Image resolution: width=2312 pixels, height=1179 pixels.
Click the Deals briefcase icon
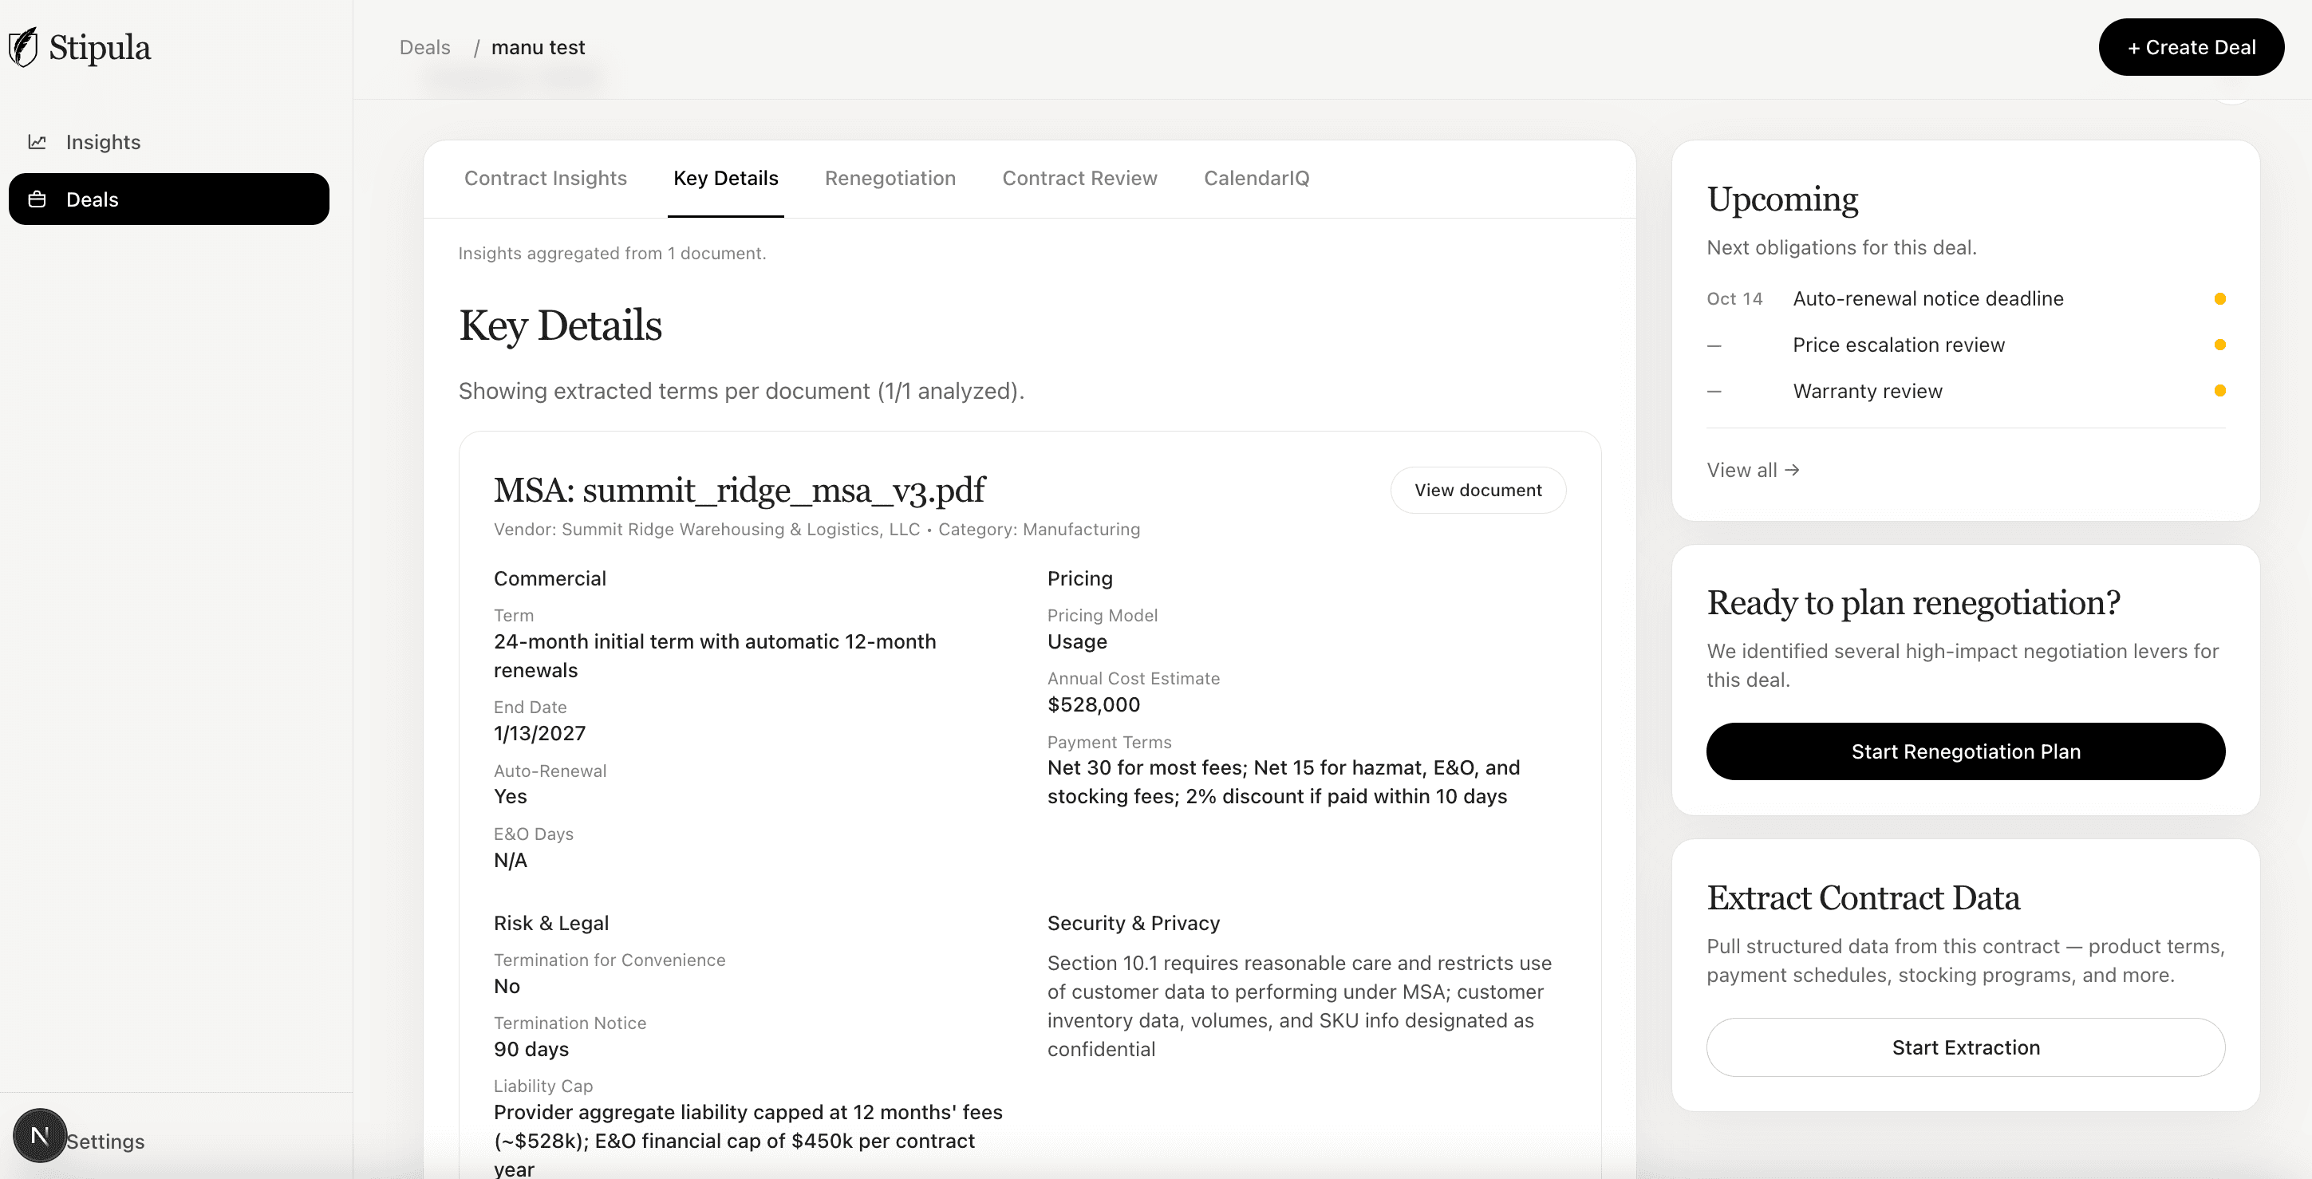(x=38, y=199)
